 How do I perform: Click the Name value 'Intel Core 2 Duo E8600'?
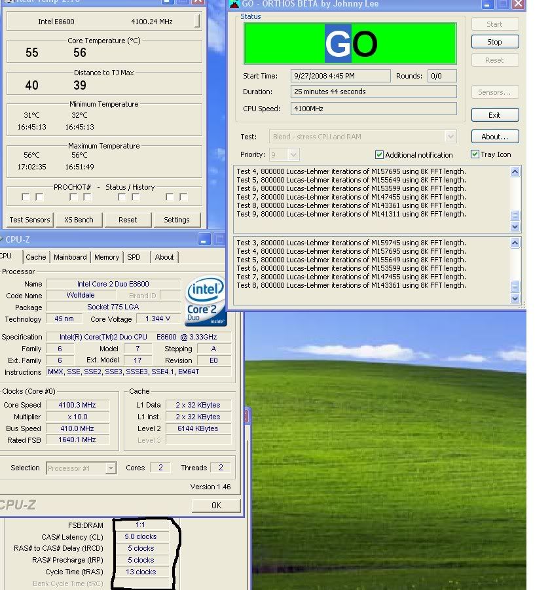[113, 284]
